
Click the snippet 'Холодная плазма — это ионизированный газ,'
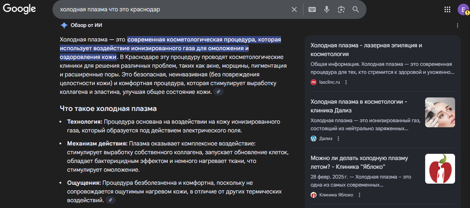365,120
